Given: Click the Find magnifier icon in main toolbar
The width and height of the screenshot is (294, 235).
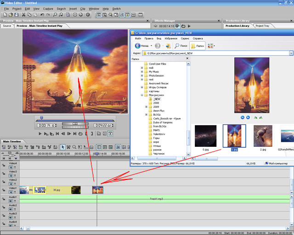Looking at the screenshot, I should pyautogui.click(x=55, y=15).
